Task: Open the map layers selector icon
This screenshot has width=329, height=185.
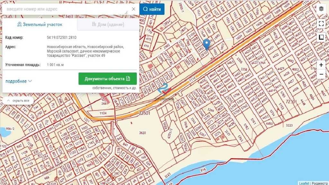Action: 321,9
